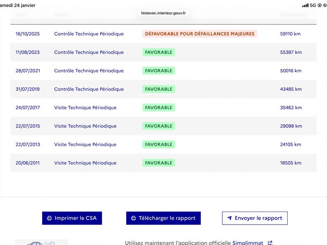
Task: Click the FAVORABLE badge in the 11/08/2023 row
Action: [159, 52]
